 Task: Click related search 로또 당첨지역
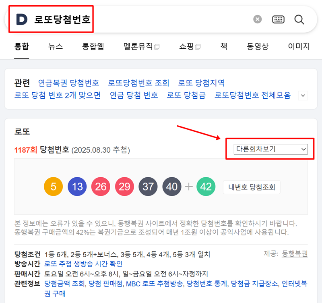[201, 83]
